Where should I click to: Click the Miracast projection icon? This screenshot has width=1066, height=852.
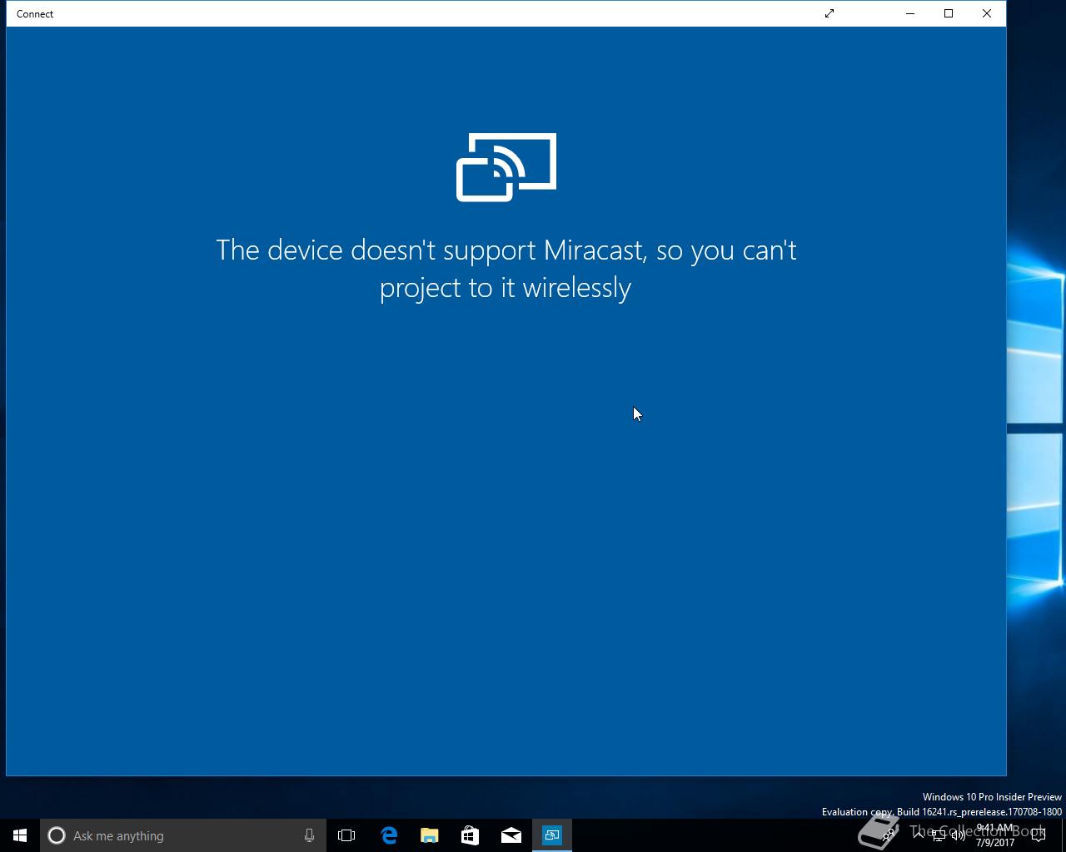pos(506,167)
